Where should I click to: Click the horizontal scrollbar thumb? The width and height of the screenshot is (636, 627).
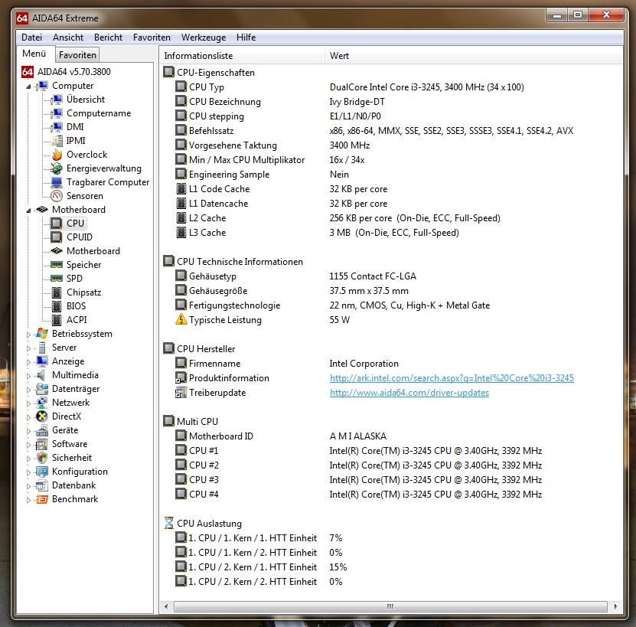pyautogui.click(x=390, y=606)
